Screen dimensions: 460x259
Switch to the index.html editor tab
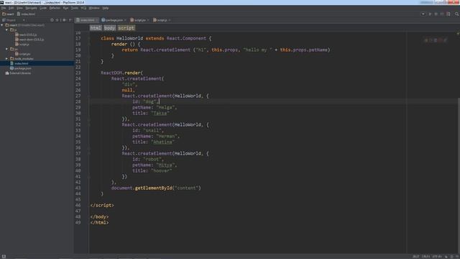coord(87,20)
